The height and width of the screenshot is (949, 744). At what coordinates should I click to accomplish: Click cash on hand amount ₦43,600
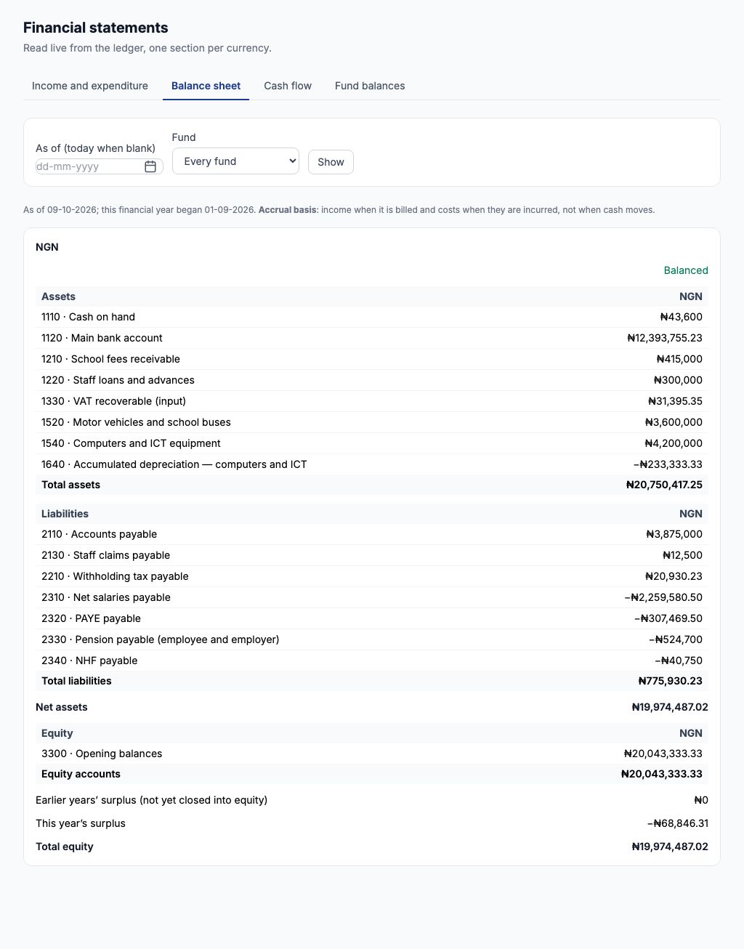pyautogui.click(x=682, y=317)
